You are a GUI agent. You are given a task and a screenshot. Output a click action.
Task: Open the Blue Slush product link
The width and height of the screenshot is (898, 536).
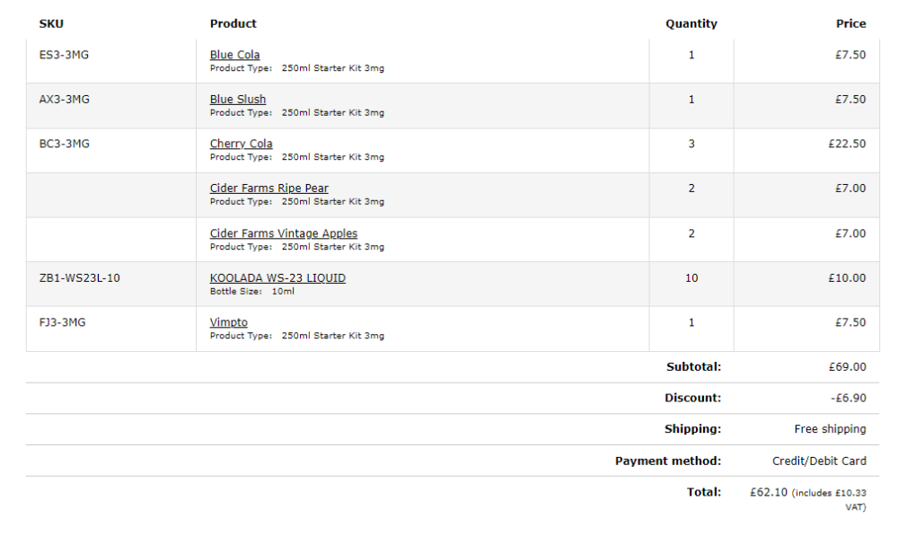pos(238,99)
